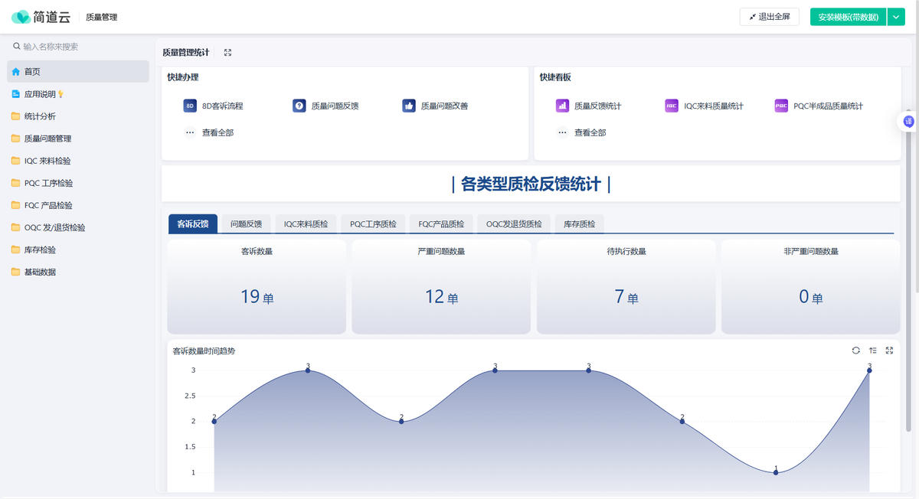Click the floating translate icon at right edge
This screenshot has height=499, width=919.
(908, 121)
